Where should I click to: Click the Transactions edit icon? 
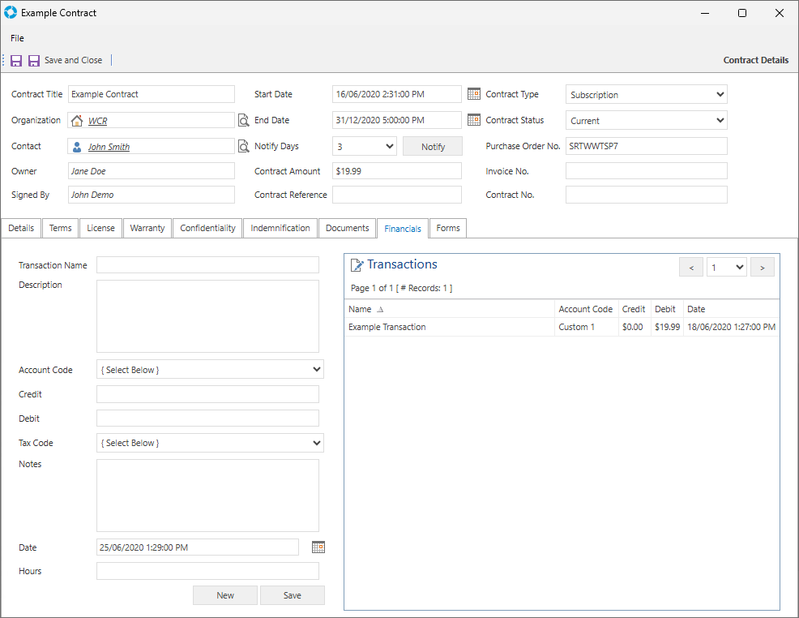tap(357, 265)
